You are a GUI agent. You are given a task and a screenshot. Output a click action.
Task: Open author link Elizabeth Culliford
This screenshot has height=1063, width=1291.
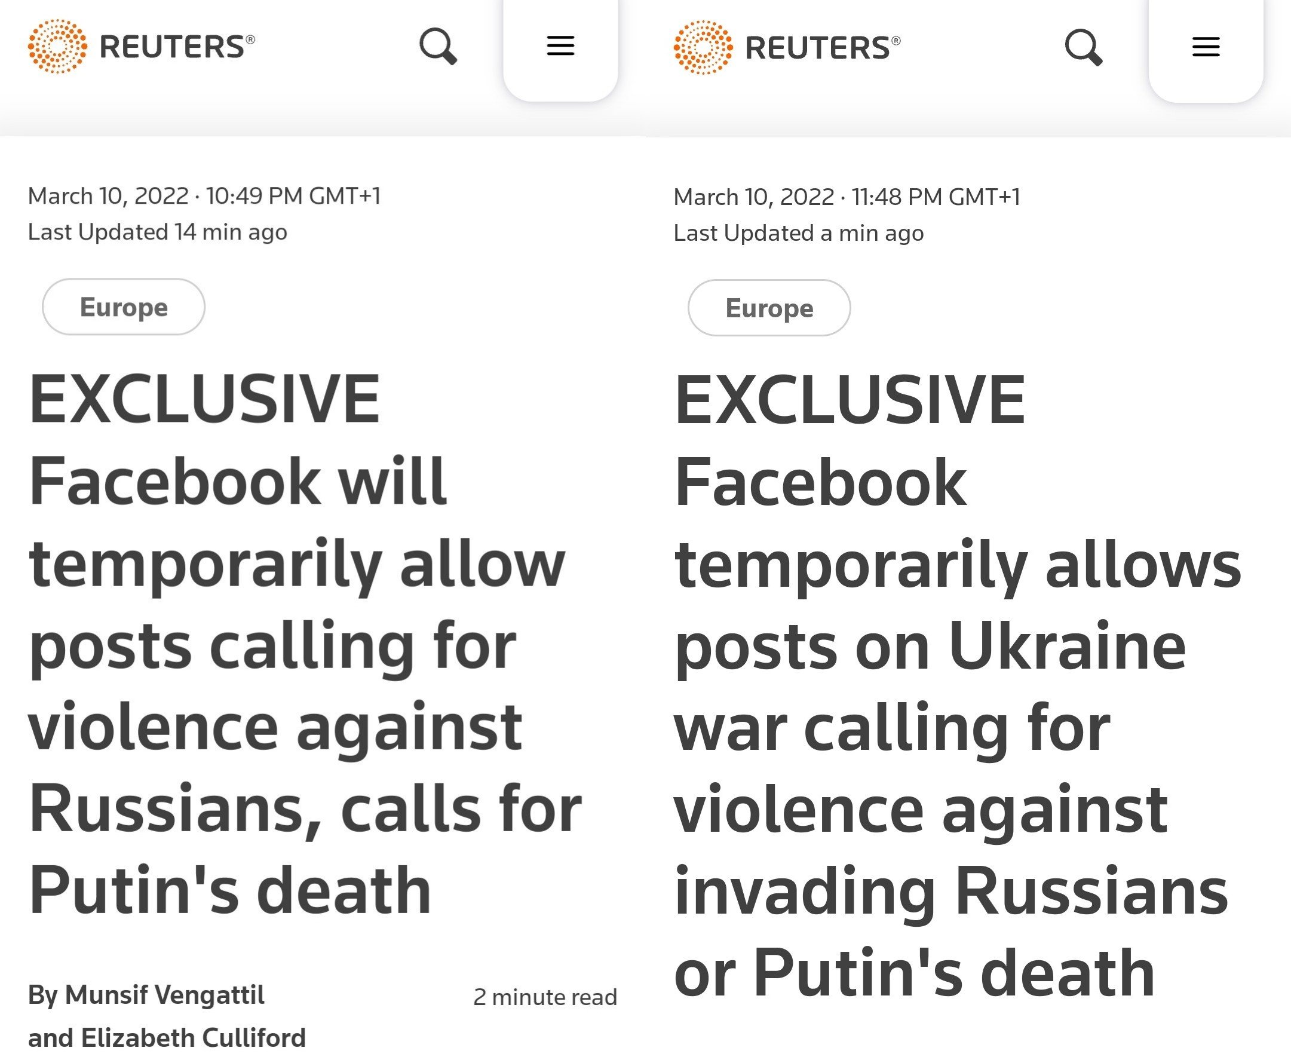pyautogui.click(x=193, y=1039)
